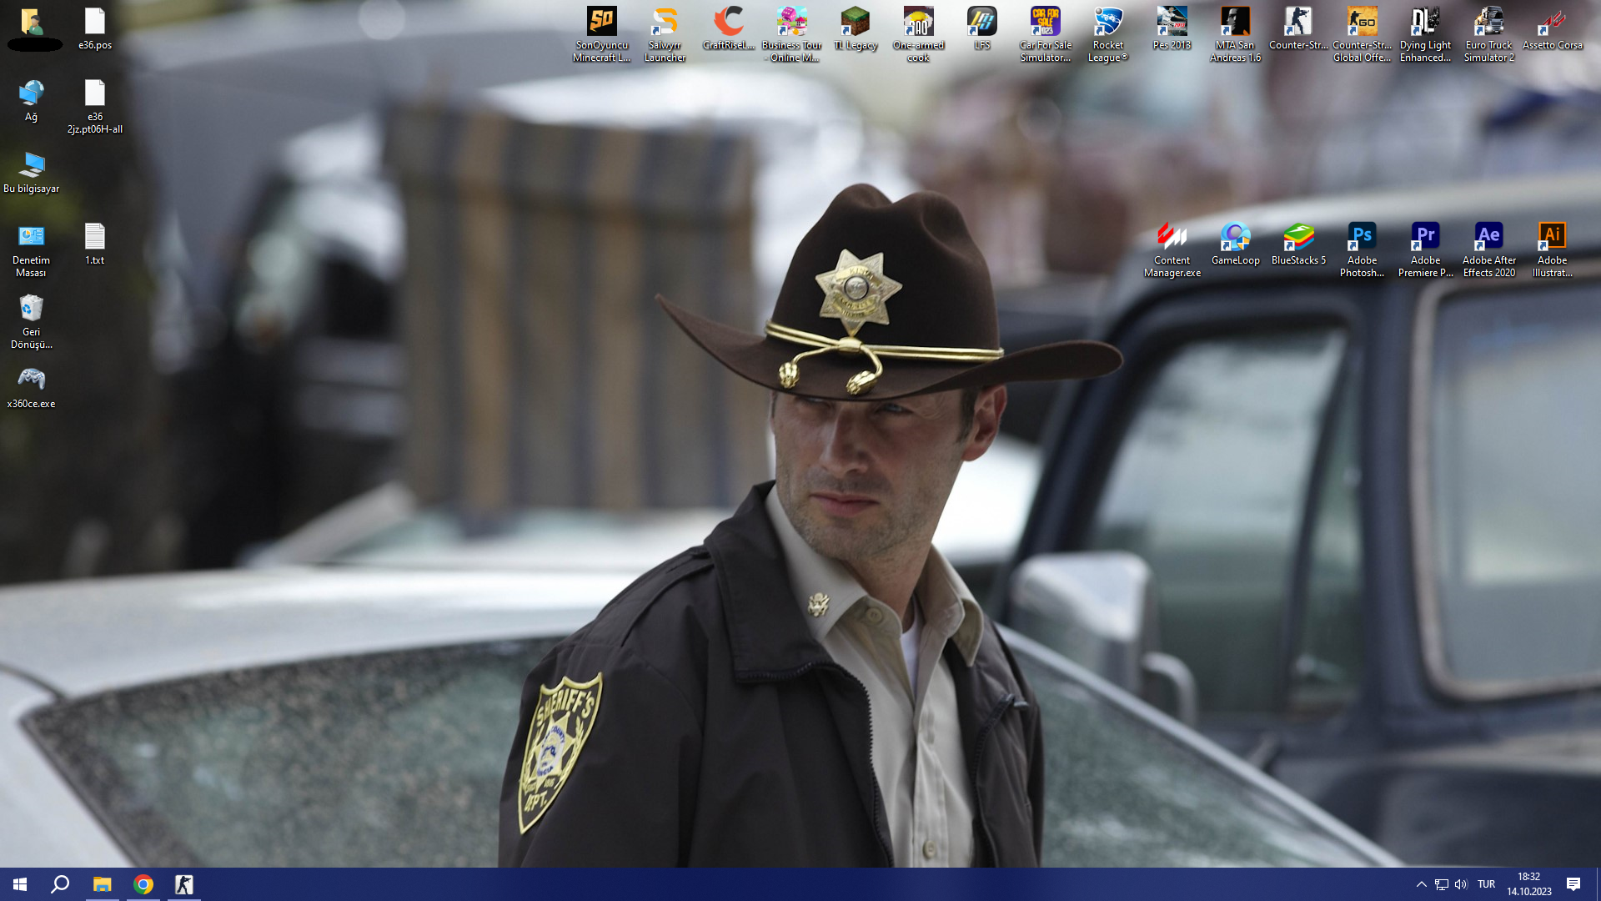This screenshot has height=901, width=1601.
Task: Select the SonOyuncu Minecraft Launcher shortcut
Action: coord(602,35)
